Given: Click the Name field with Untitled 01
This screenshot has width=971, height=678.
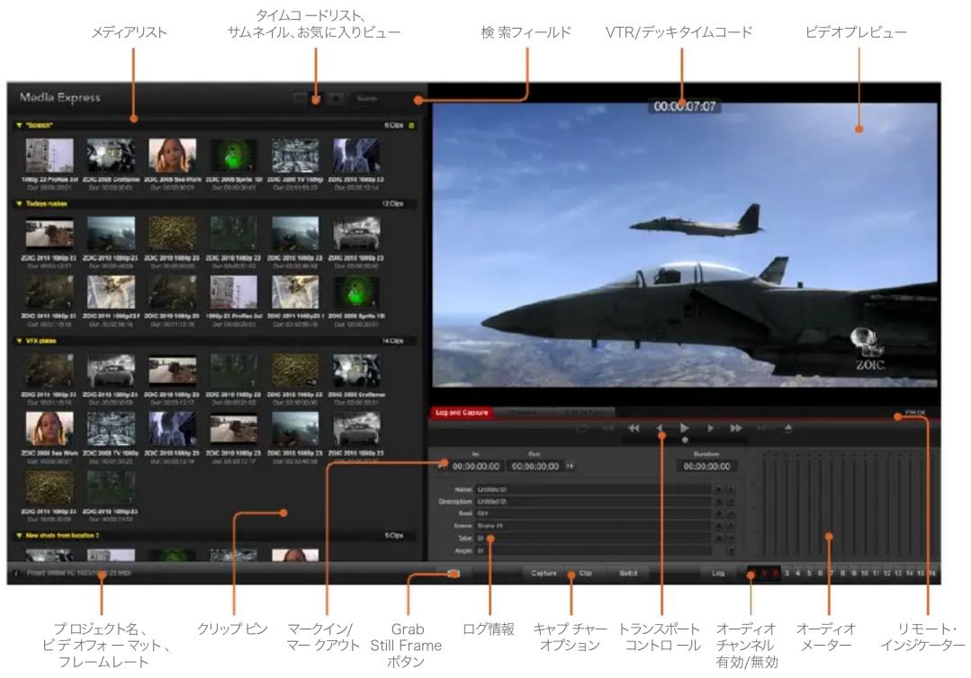Looking at the screenshot, I should click(x=593, y=489).
